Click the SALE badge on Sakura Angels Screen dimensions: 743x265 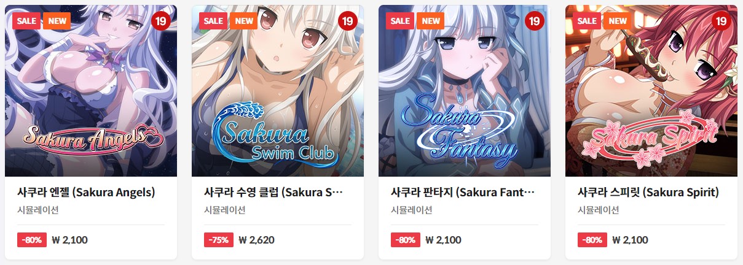tap(26, 20)
